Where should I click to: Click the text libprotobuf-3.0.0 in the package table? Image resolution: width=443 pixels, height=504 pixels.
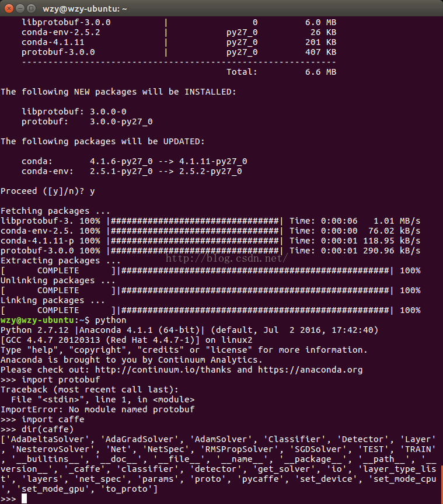(x=66, y=22)
